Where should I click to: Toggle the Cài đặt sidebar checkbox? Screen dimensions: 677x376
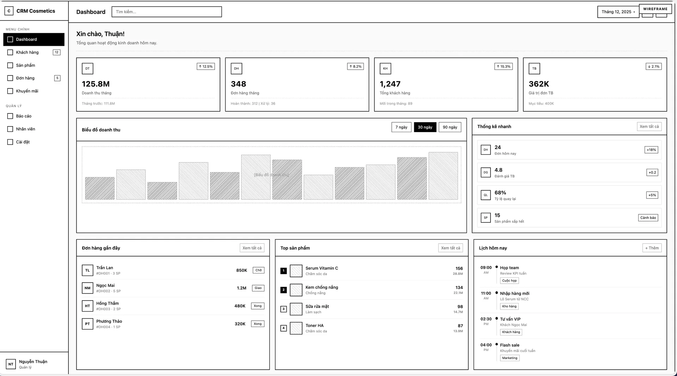click(x=10, y=142)
